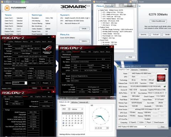
Task: Click the Bus Interface question mark in GPU-Z
Action: pyautogui.click(x=166, y=93)
